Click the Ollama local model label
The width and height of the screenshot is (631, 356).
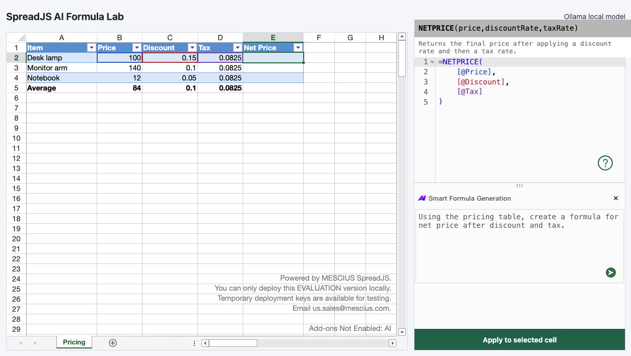tap(594, 17)
